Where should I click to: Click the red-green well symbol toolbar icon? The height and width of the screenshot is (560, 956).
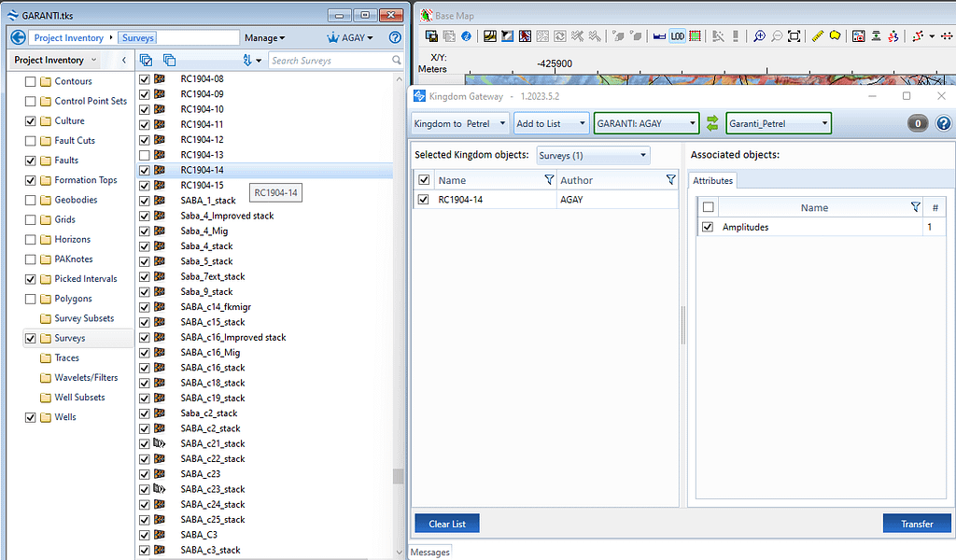(x=893, y=36)
